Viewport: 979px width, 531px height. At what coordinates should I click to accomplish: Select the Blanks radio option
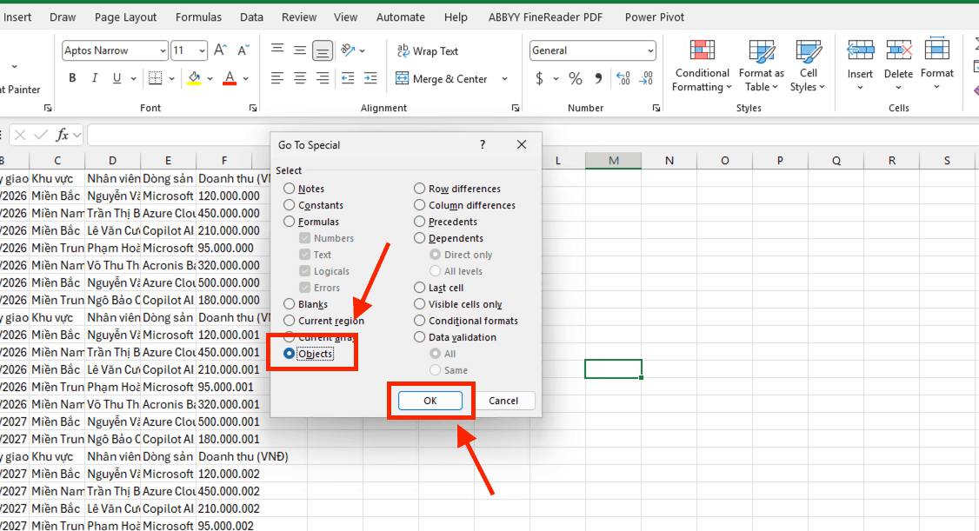tap(290, 304)
